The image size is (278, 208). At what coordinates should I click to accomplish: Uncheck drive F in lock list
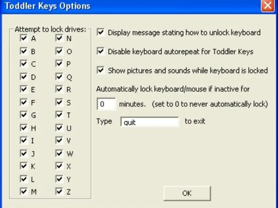[x=24, y=102]
